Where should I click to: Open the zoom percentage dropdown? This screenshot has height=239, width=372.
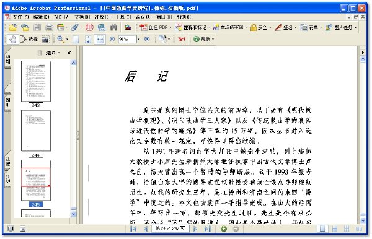[138, 39]
